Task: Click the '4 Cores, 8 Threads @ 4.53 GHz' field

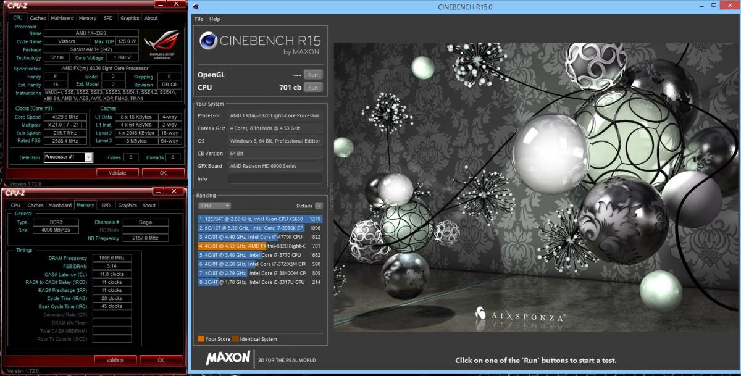Action: point(275,128)
